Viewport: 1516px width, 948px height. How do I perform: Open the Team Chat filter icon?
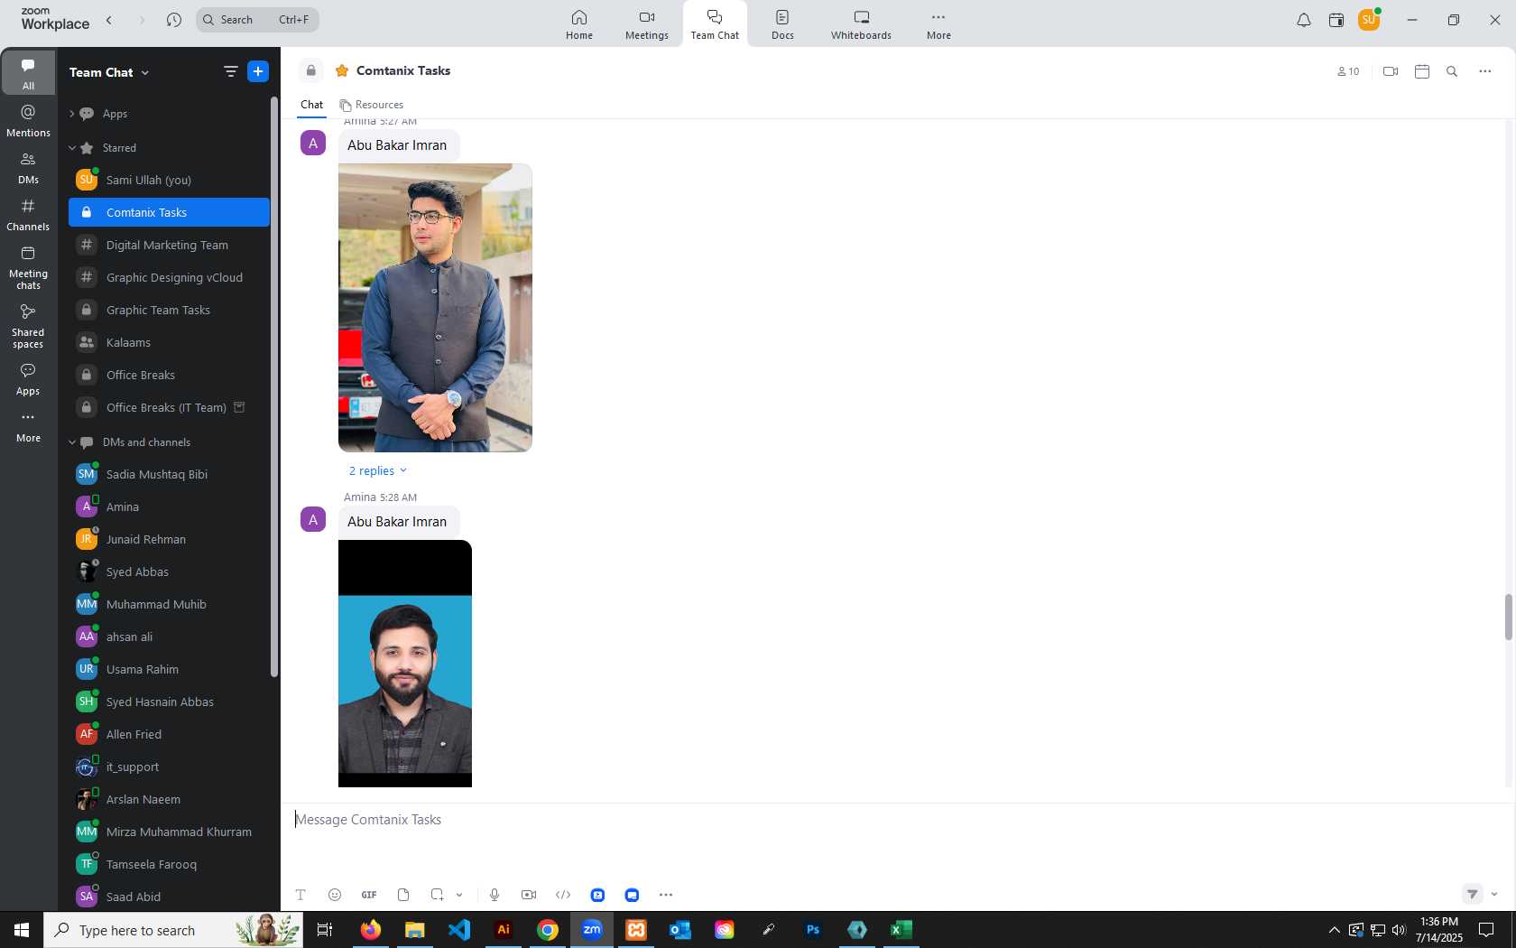pyautogui.click(x=230, y=71)
